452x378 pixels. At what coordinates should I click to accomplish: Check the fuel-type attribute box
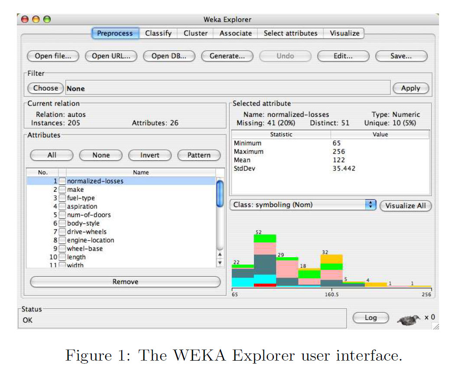(x=62, y=198)
